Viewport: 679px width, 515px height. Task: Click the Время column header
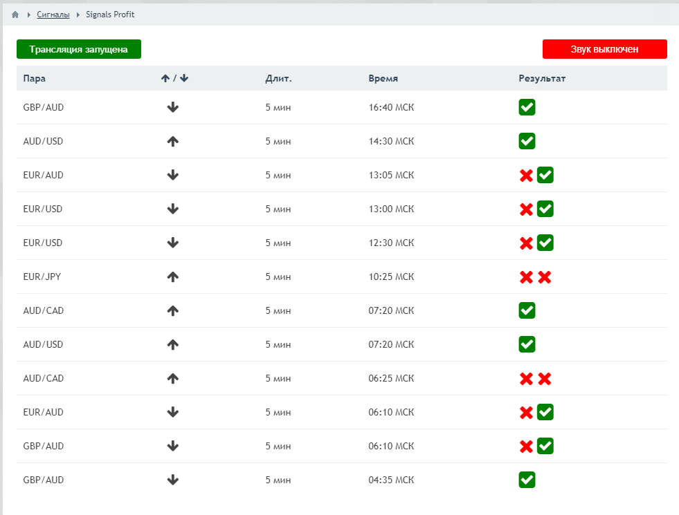click(x=383, y=78)
